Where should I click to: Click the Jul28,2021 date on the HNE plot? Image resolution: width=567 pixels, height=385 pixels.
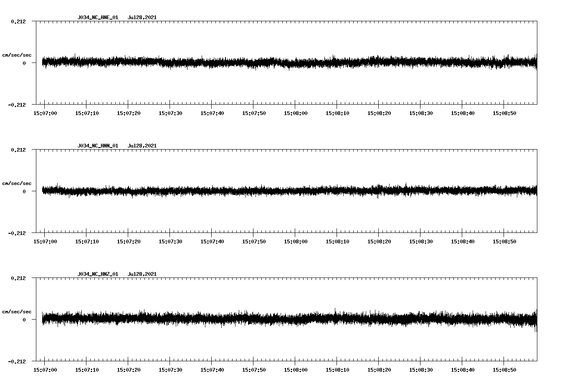[142, 17]
